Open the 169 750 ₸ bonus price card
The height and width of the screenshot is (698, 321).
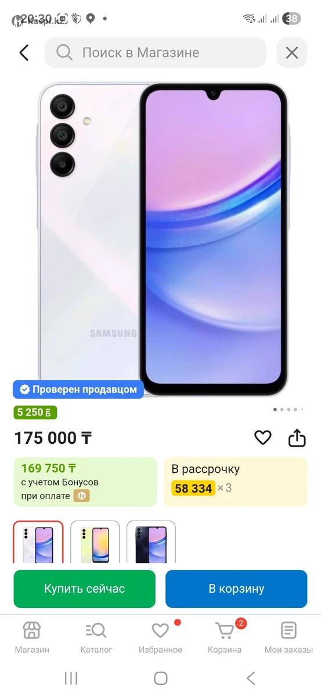(x=85, y=482)
